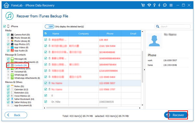195x123 pixels.
Task: Select Safari Bookmark (14) category
Action: point(24,99)
